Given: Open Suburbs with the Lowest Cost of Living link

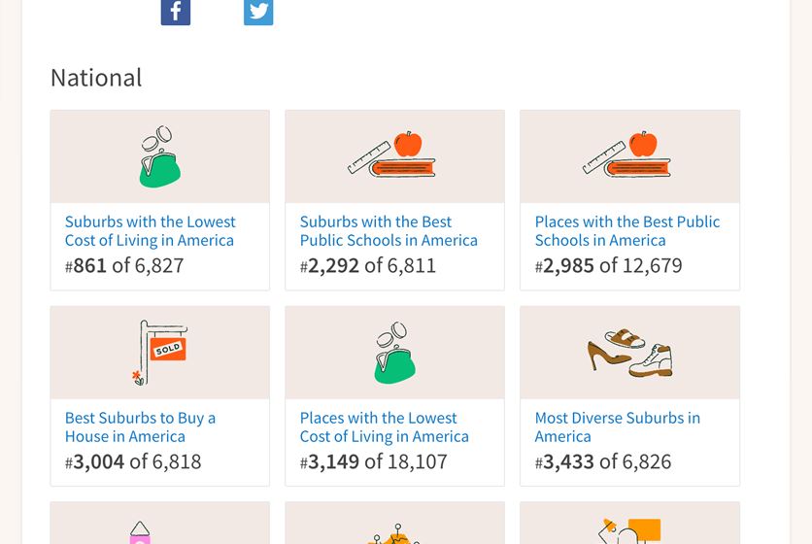Looking at the screenshot, I should click(x=151, y=231).
